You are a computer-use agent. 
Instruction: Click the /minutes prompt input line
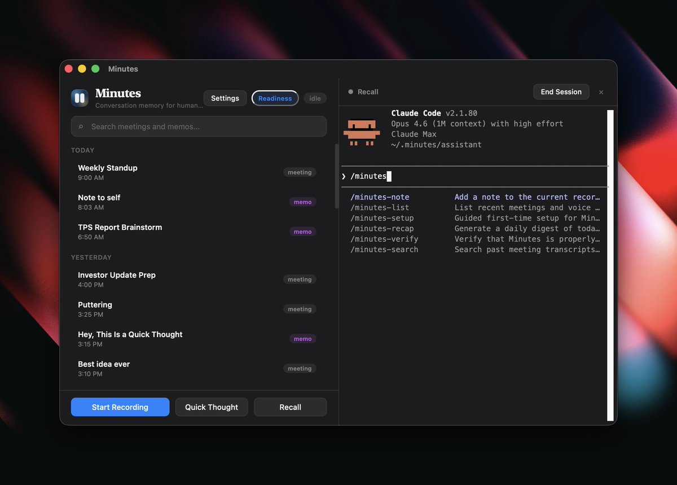click(475, 176)
